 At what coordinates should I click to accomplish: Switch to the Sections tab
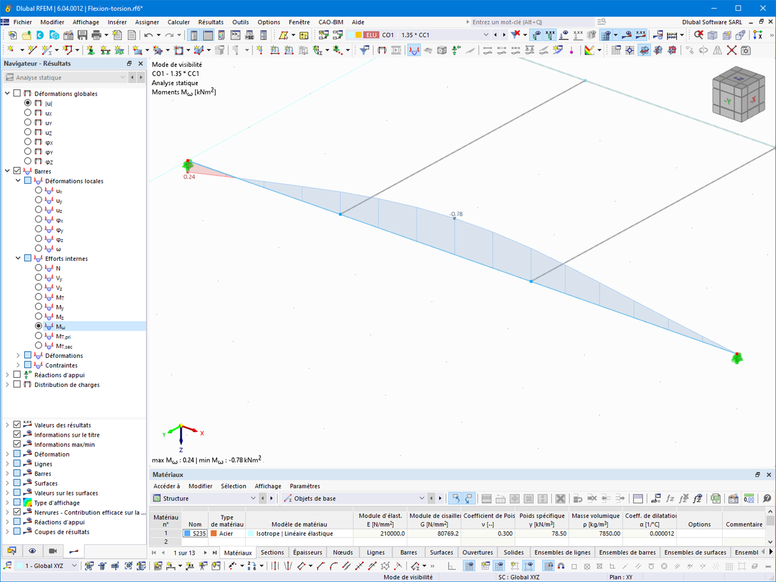coord(272,552)
